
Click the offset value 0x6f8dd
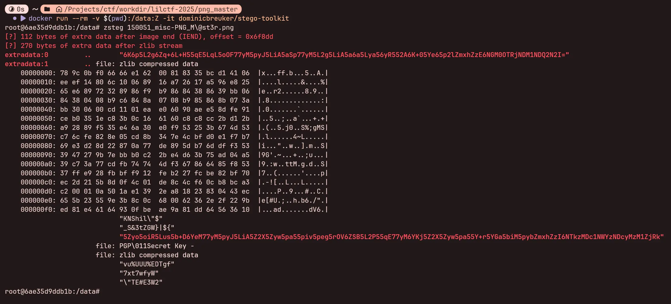tap(259, 36)
